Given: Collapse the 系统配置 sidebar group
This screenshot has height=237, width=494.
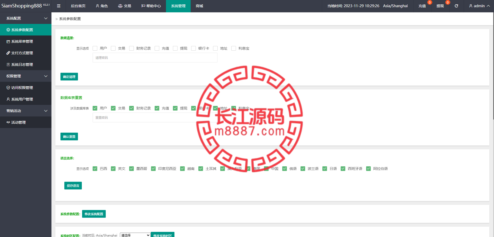Looking at the screenshot, I should pyautogui.click(x=26, y=18).
